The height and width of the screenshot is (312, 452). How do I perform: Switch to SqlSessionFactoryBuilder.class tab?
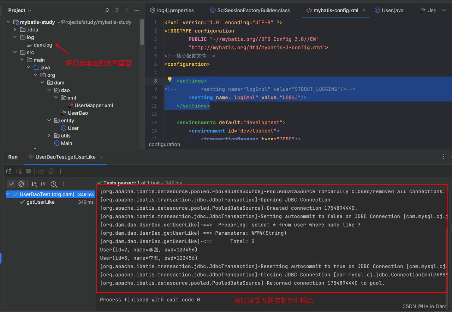coord(250,10)
